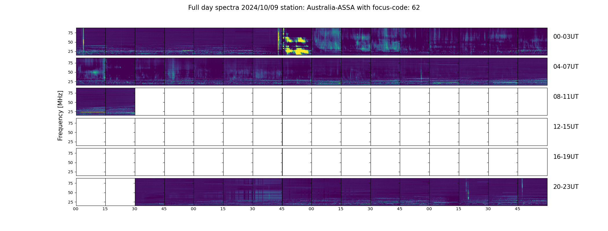The image size is (608, 231).
Task: Select the '08-11UT' row label
Action: (x=566, y=97)
